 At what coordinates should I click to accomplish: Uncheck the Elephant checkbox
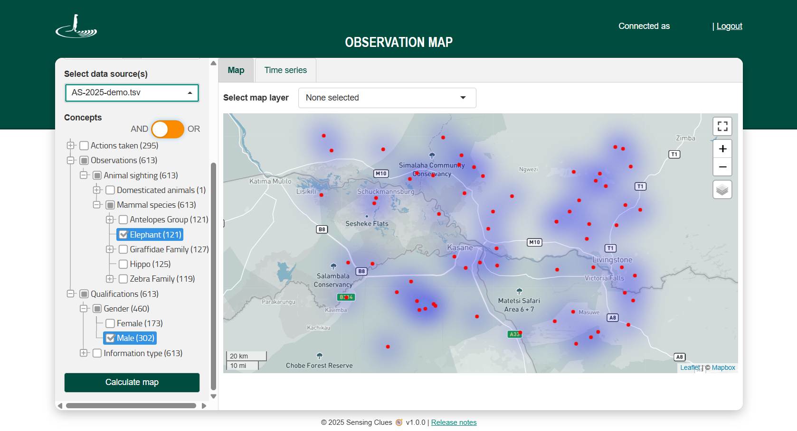point(123,235)
